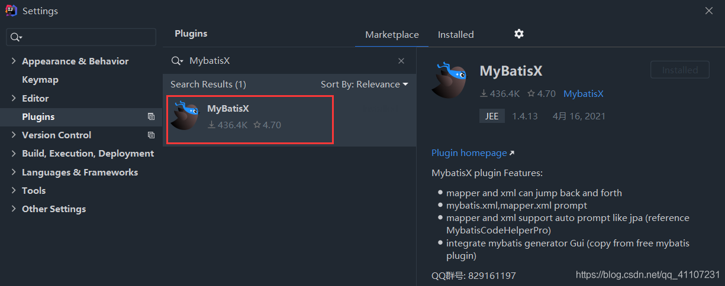Select the MyBatisX search result entry

250,120
